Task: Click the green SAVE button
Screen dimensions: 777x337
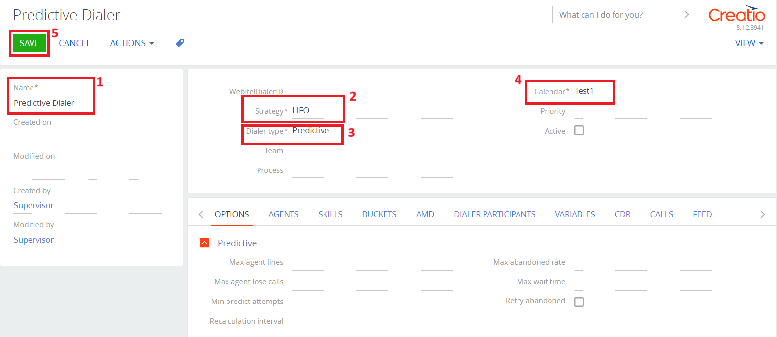Action: [29, 43]
